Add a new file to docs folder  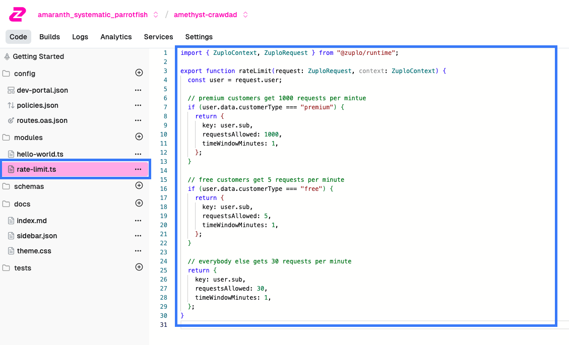pos(139,203)
